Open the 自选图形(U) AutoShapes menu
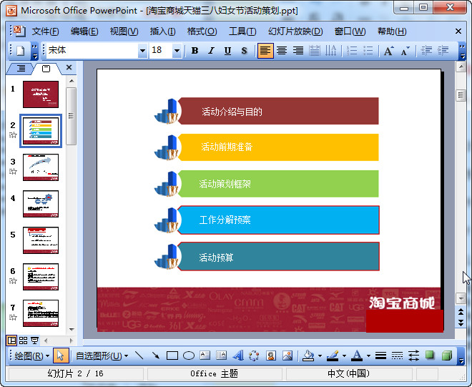Viewport: 472px width, 387px height. (x=102, y=356)
